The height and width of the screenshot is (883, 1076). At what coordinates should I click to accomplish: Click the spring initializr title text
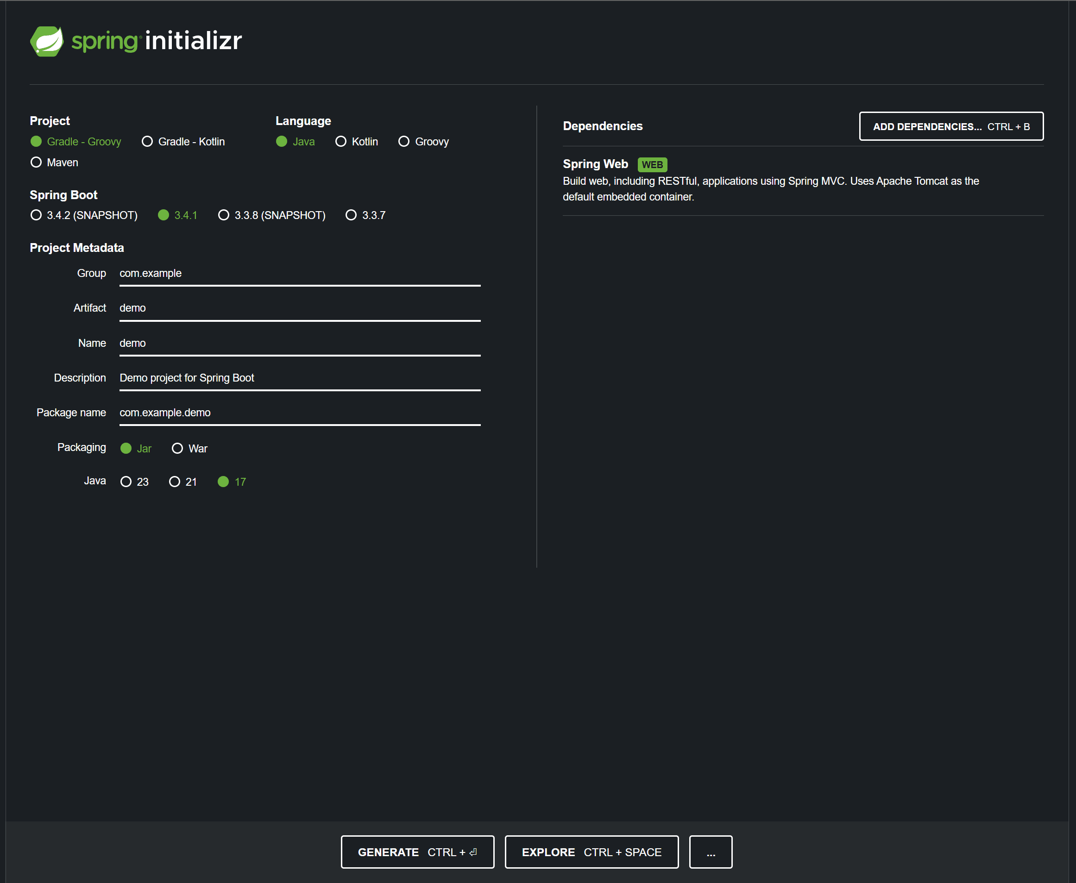pos(156,41)
